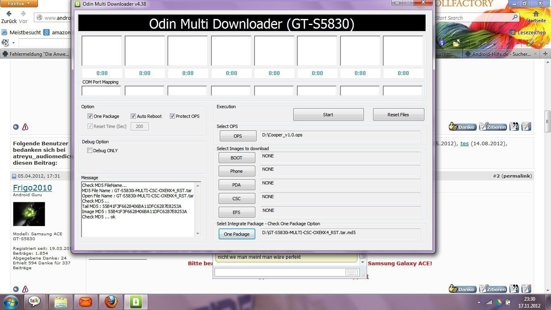Open the Windows Start menu
Screen dimensions: 551x310
pyautogui.click(x=10, y=302)
